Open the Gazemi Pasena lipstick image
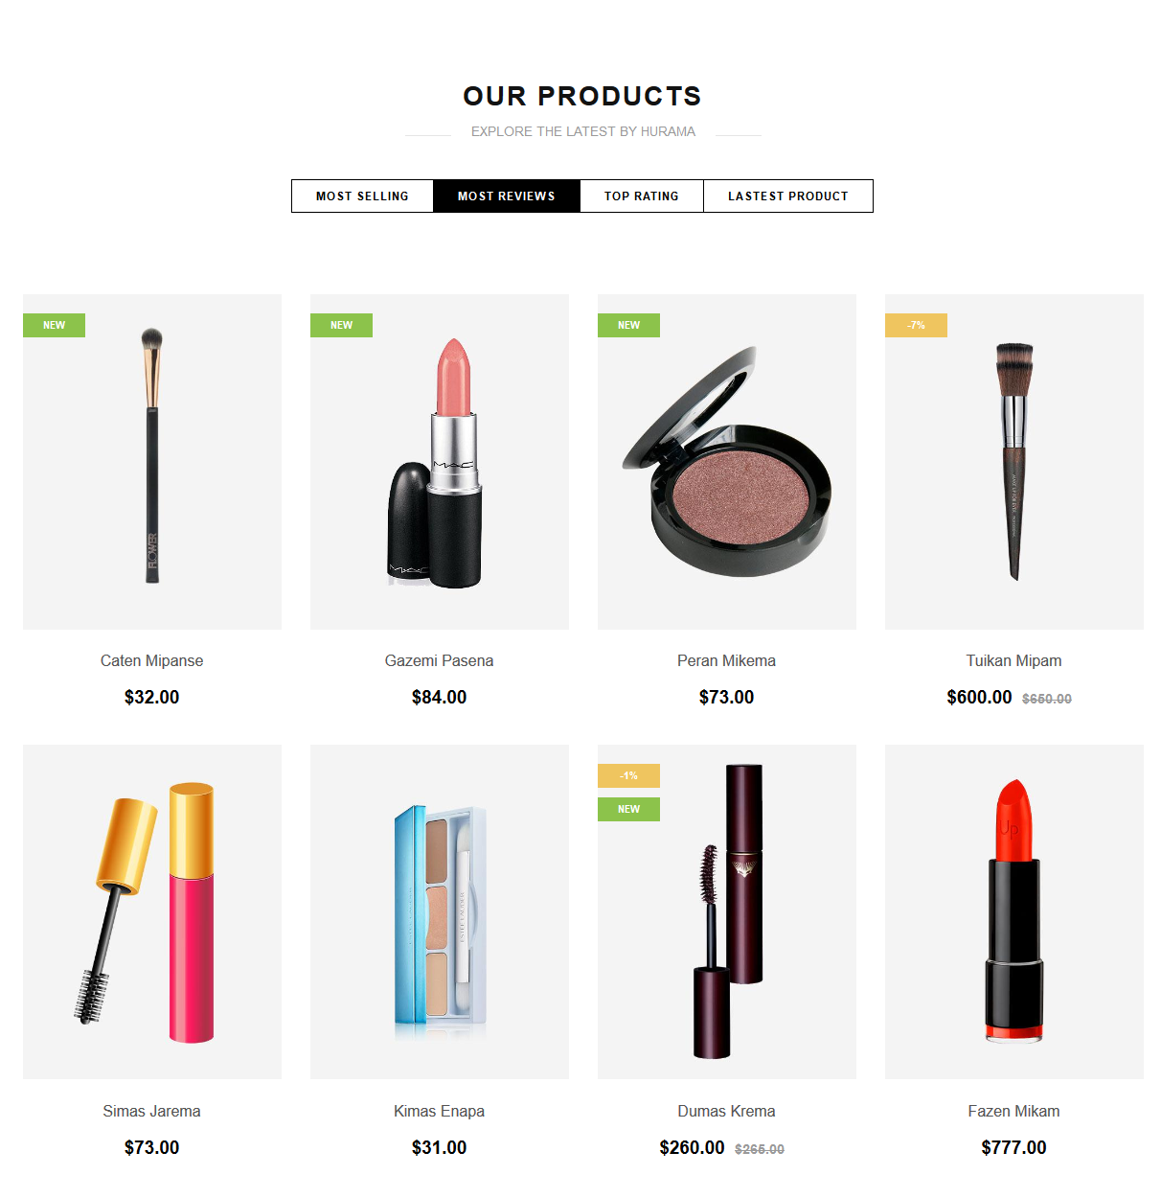1161x1198 pixels. (x=440, y=462)
